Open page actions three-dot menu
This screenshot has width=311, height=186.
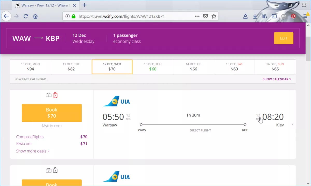pos(197,16)
